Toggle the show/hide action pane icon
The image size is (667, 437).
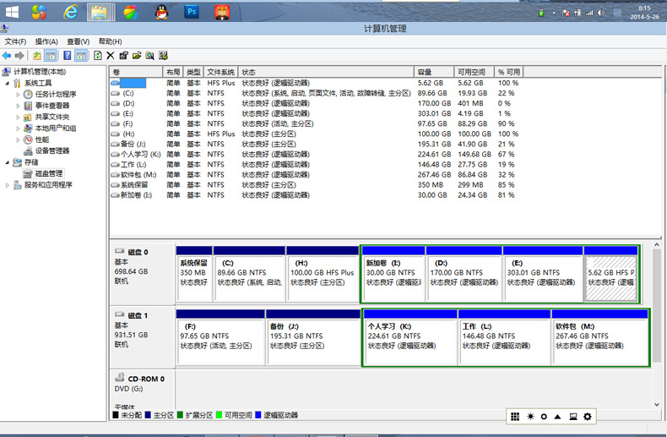tap(81, 56)
